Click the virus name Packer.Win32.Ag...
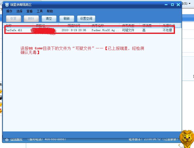The image size is (194, 148). (x=105, y=30)
